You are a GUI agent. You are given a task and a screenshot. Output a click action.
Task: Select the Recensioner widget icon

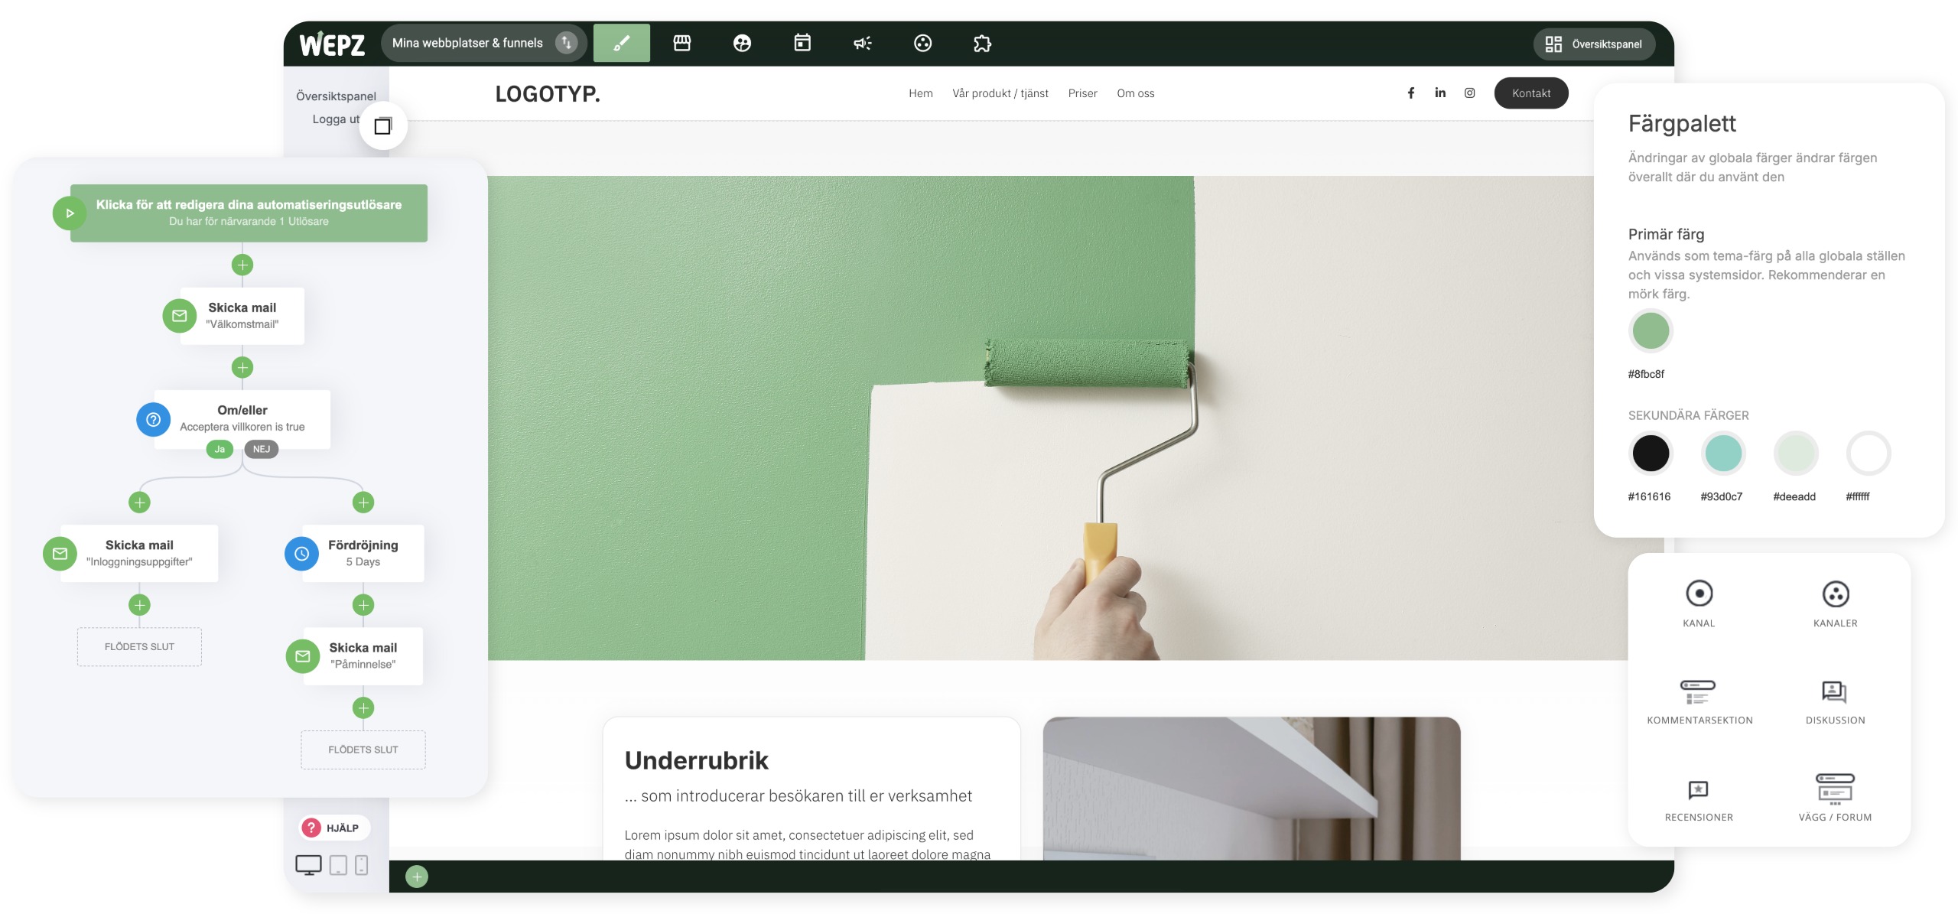1698,789
